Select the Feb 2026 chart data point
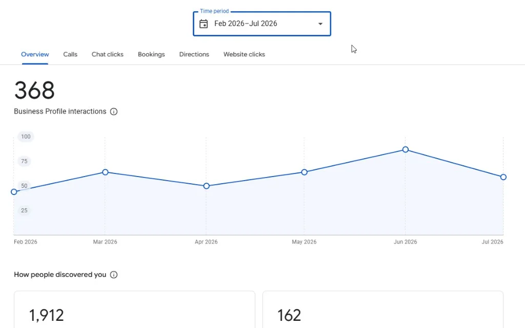 pyautogui.click(x=14, y=192)
